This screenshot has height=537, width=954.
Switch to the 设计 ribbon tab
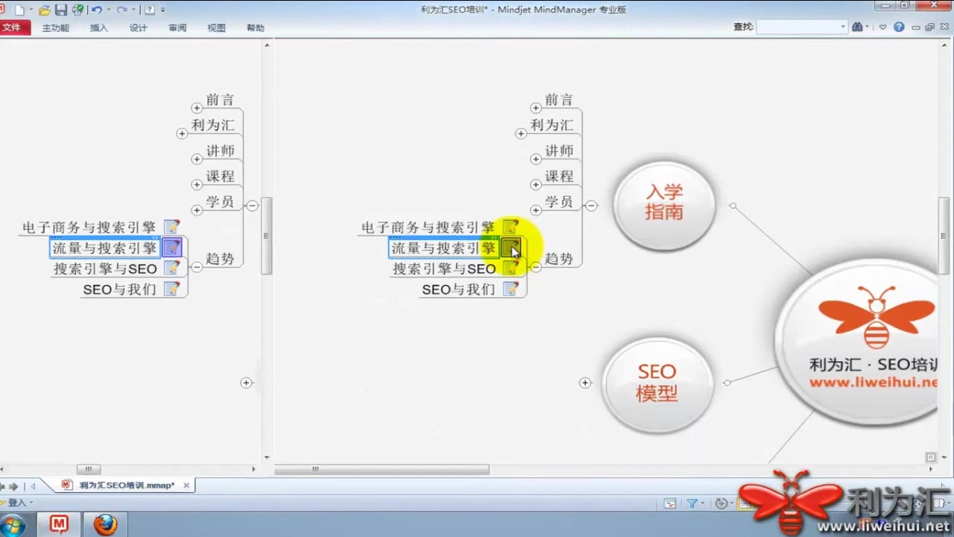[x=138, y=28]
